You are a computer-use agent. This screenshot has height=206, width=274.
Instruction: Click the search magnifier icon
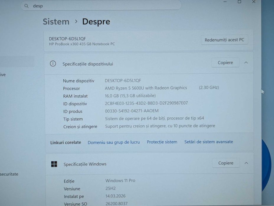point(26,6)
